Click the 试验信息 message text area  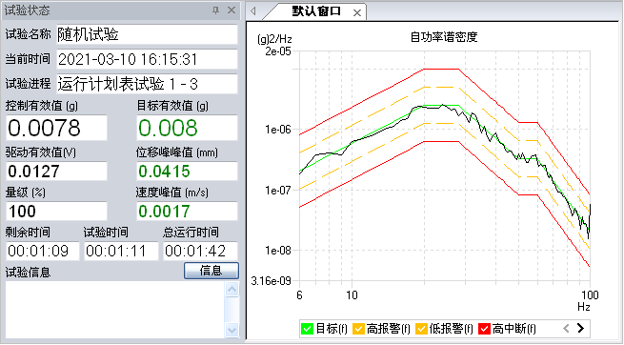click(115, 310)
